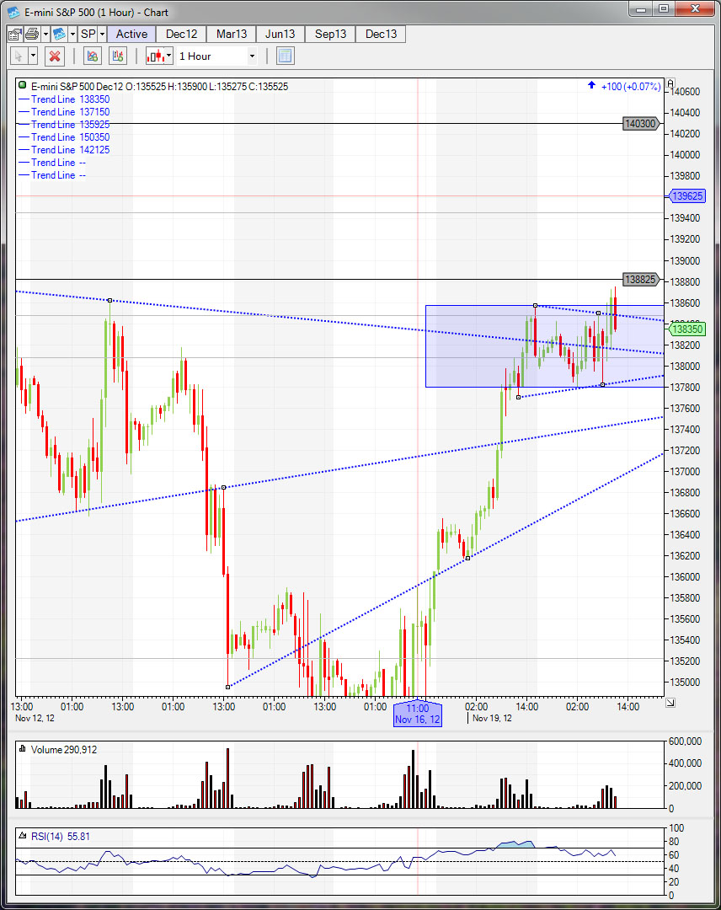Click the chart properties icon
Image resolution: width=721 pixels, height=910 pixels.
pyautogui.click(x=14, y=35)
